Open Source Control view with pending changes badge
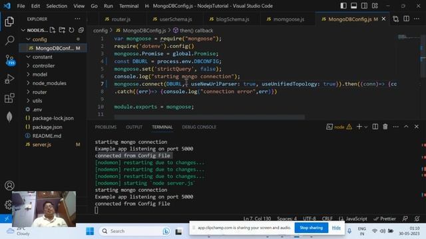 tap(10, 60)
